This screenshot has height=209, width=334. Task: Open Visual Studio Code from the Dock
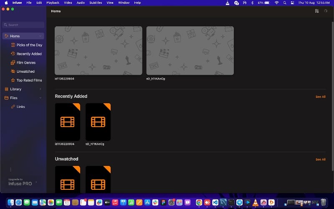click(x=215, y=202)
